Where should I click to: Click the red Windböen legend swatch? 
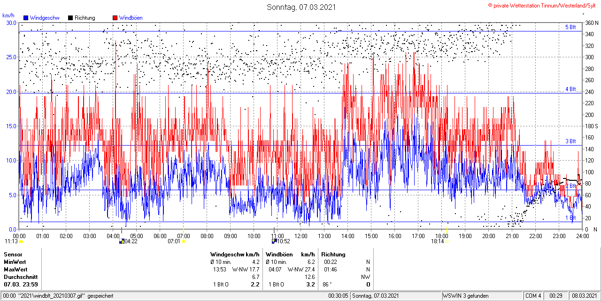[115, 18]
